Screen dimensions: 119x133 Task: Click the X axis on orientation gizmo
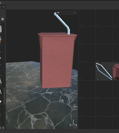tap(76, 125)
